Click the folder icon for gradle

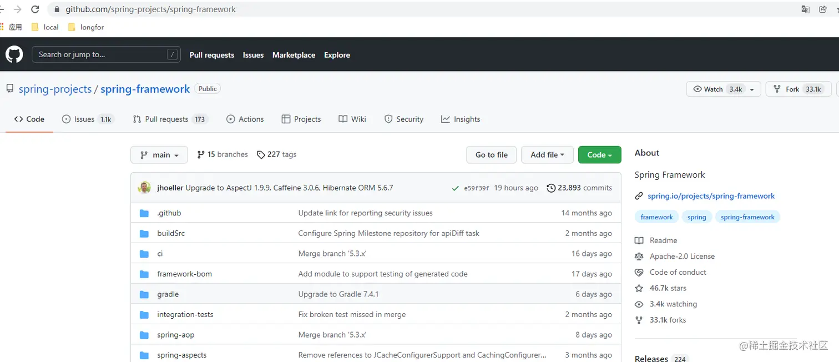pos(144,294)
